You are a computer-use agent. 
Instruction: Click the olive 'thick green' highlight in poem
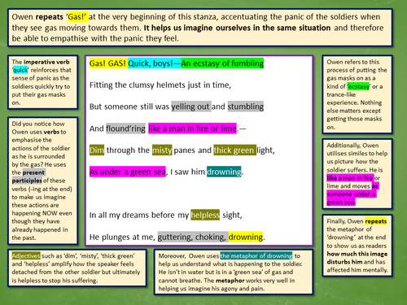[235, 150]
